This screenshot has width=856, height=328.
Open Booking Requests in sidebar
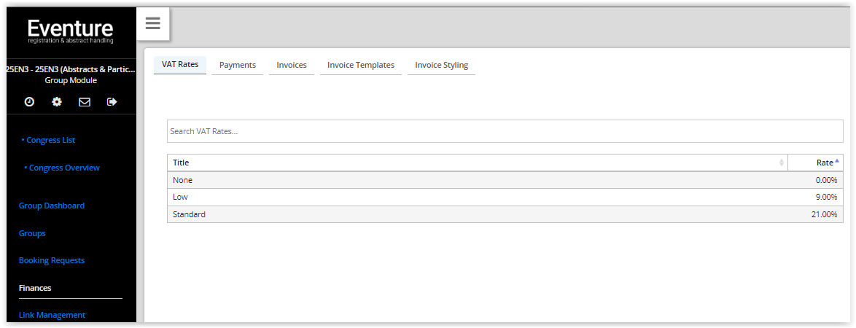[51, 260]
